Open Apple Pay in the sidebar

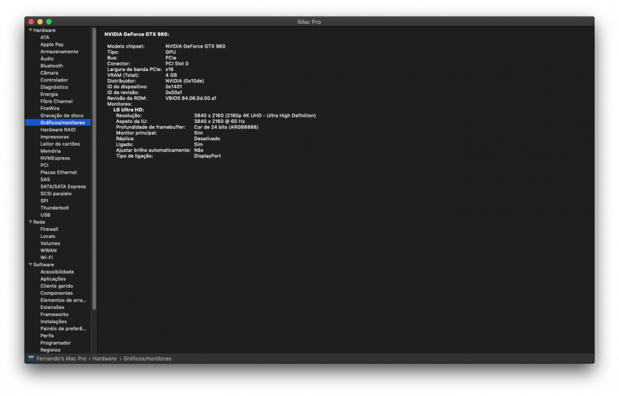52,44
